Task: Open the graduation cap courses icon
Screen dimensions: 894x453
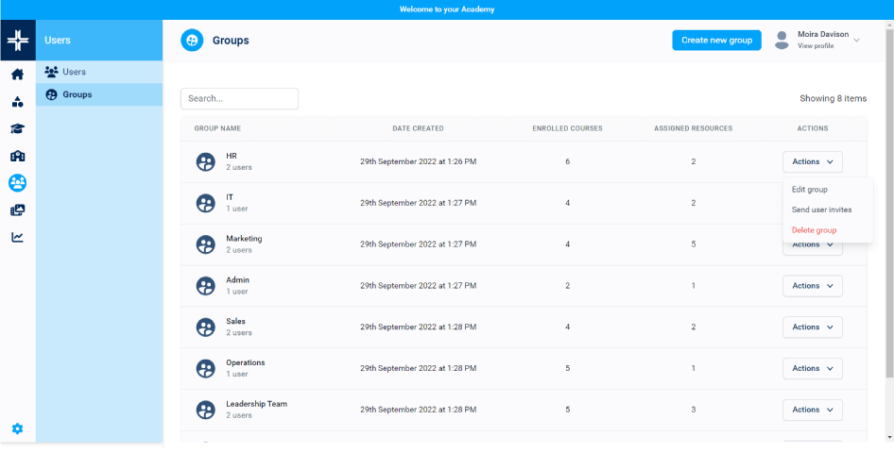Action: coord(17,129)
